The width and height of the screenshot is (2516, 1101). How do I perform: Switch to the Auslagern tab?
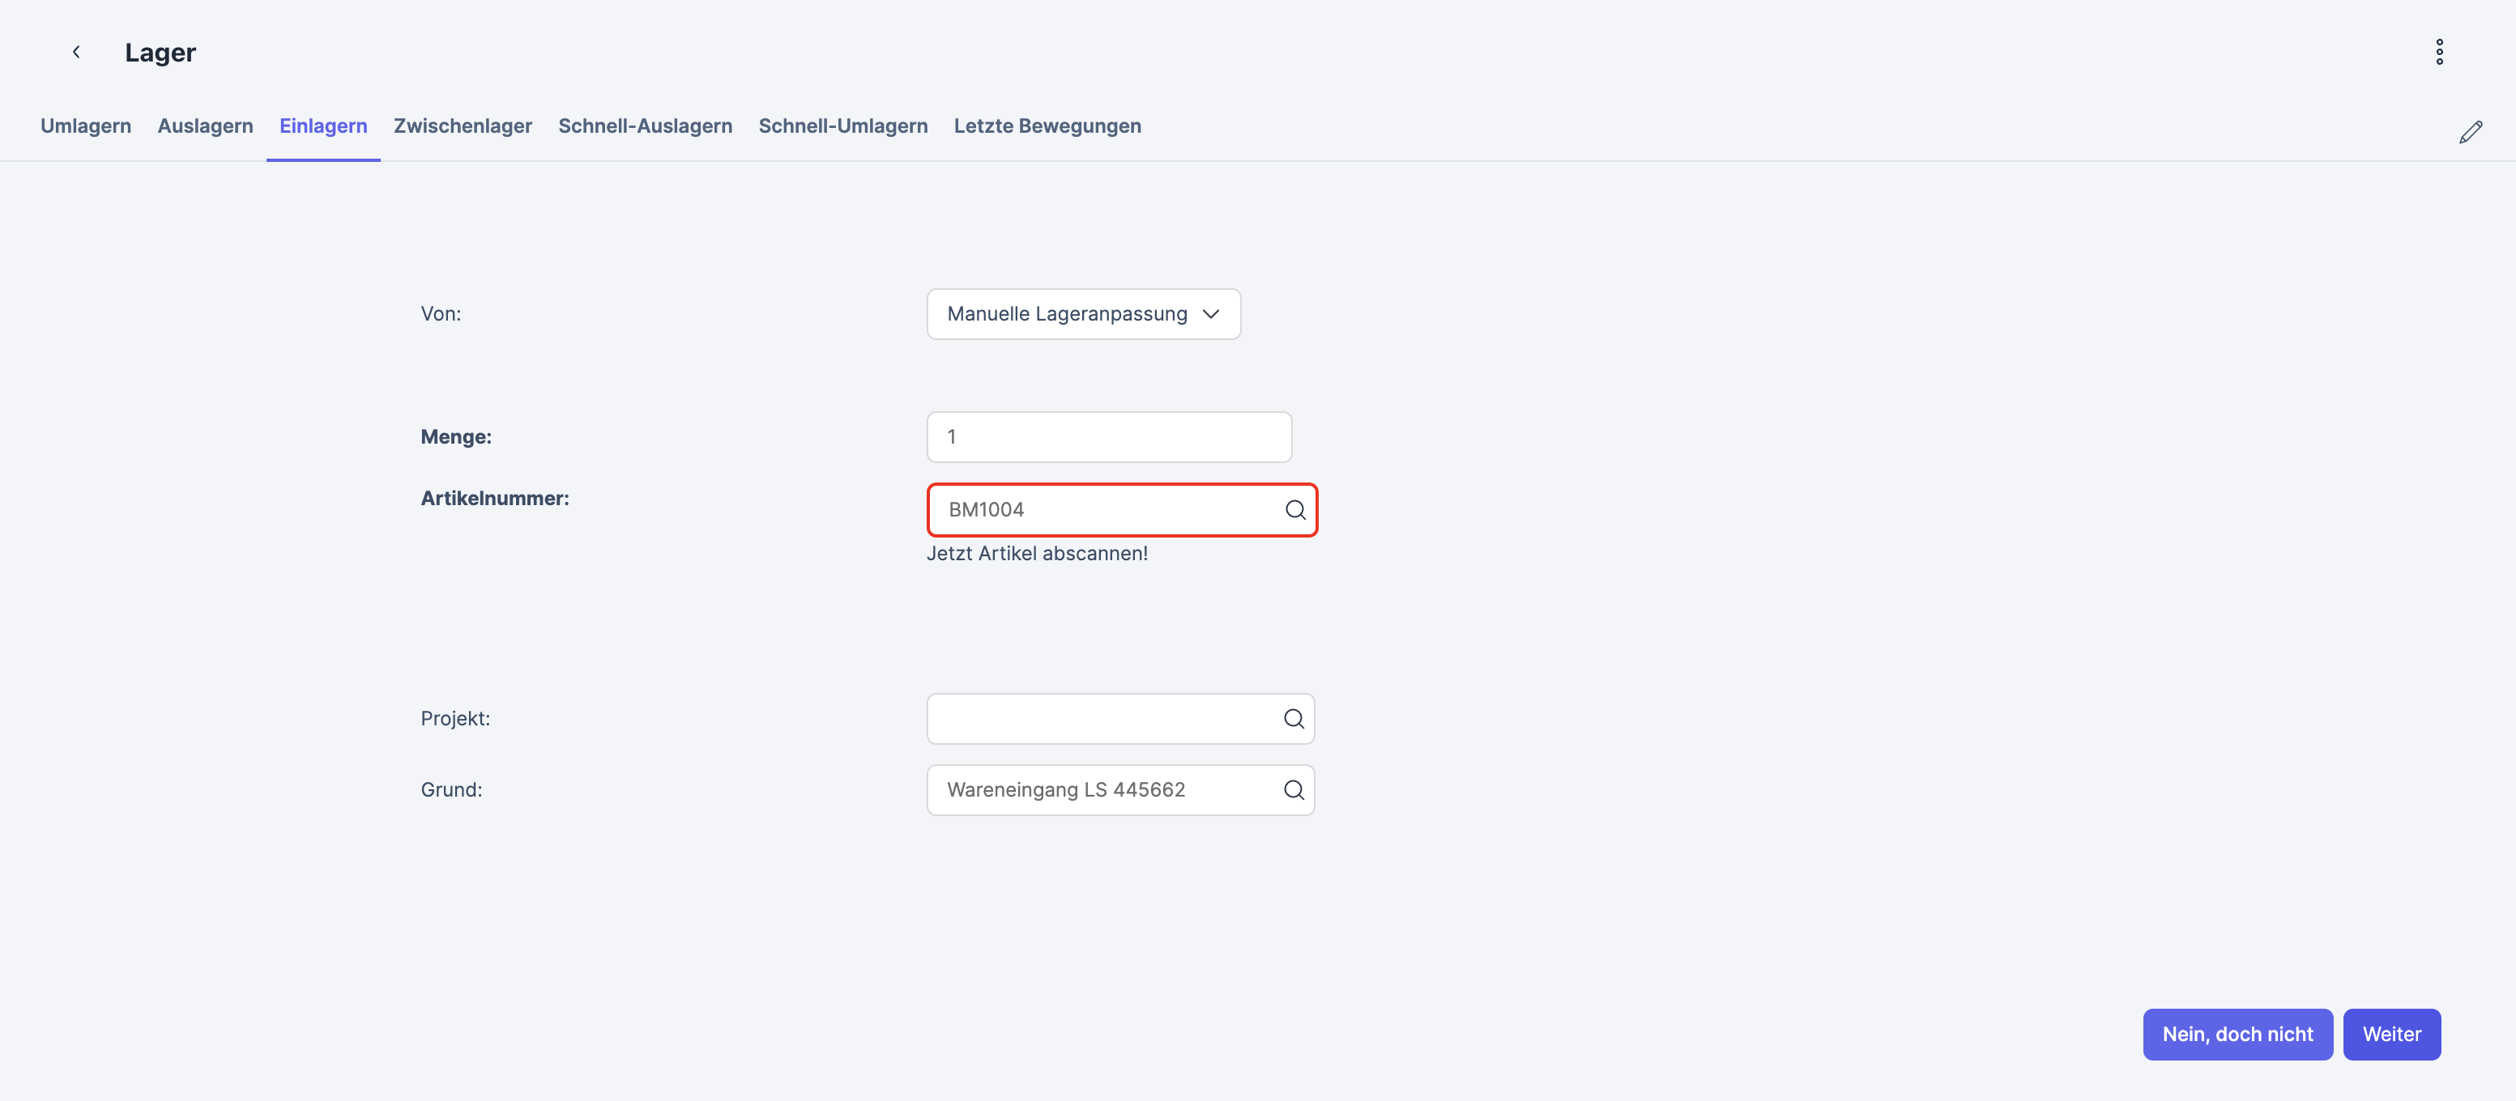click(205, 126)
